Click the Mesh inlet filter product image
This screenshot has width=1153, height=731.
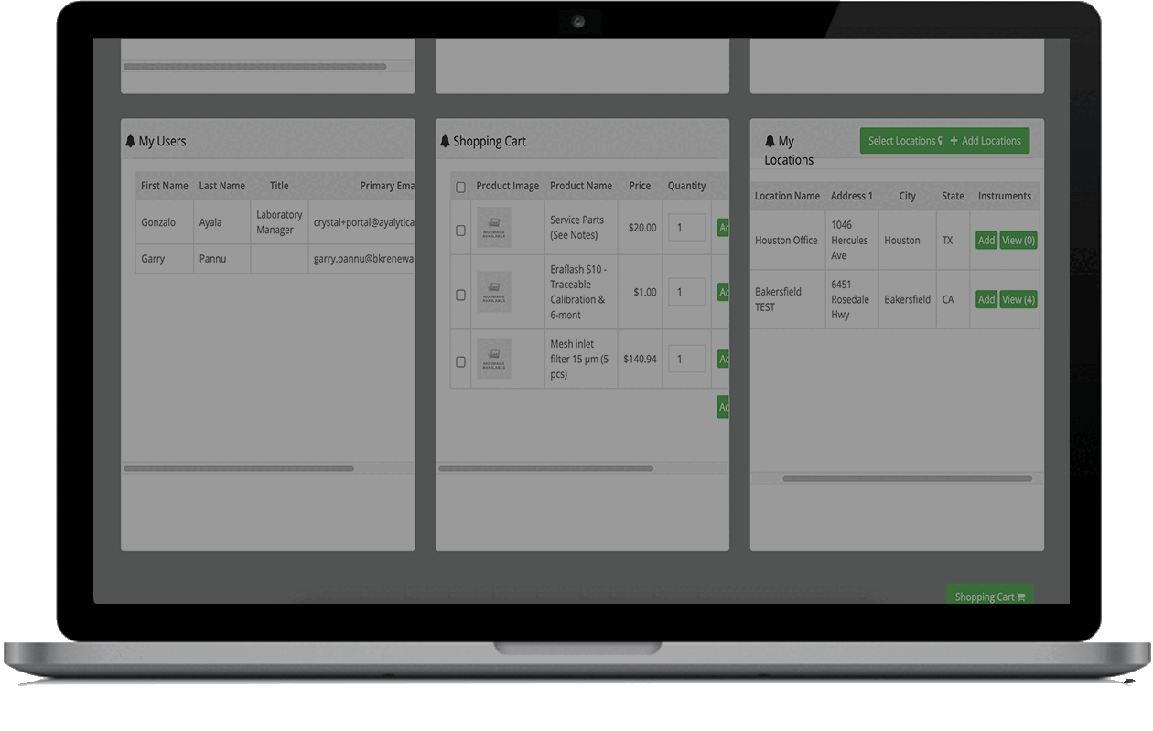point(494,360)
